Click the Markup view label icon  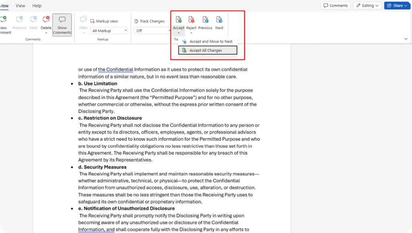(x=92, y=21)
